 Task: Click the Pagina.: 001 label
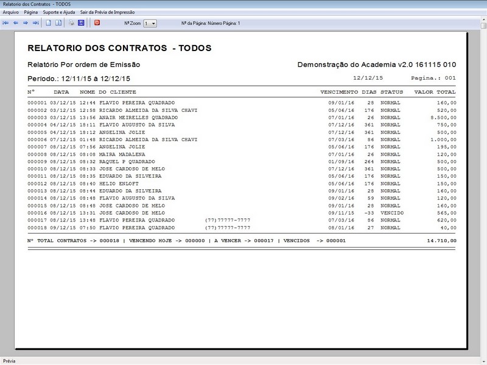(433, 78)
